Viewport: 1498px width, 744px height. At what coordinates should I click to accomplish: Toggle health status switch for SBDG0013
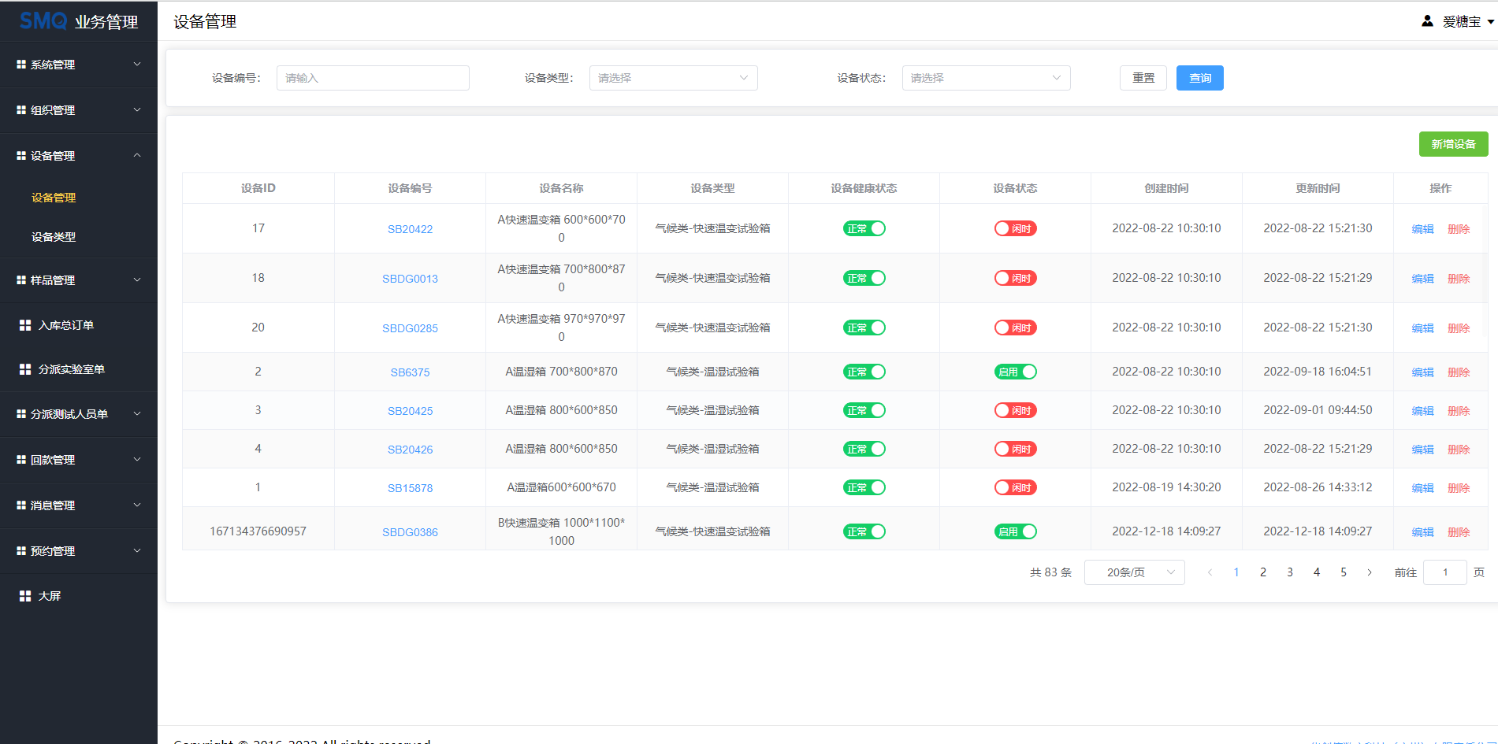(x=864, y=278)
